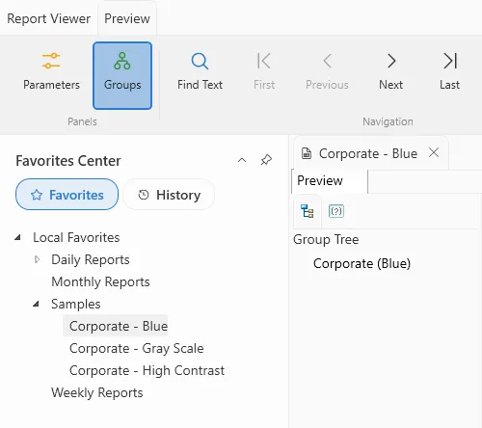
Task: Show the Group Tree icon tab
Action: click(308, 211)
